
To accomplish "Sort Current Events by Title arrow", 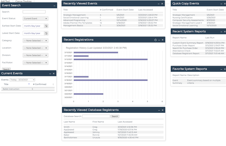I will (29, 84).
